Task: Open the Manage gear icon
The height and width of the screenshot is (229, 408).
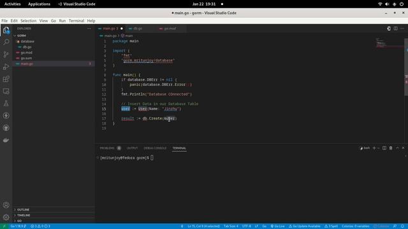Action: click(x=6, y=217)
